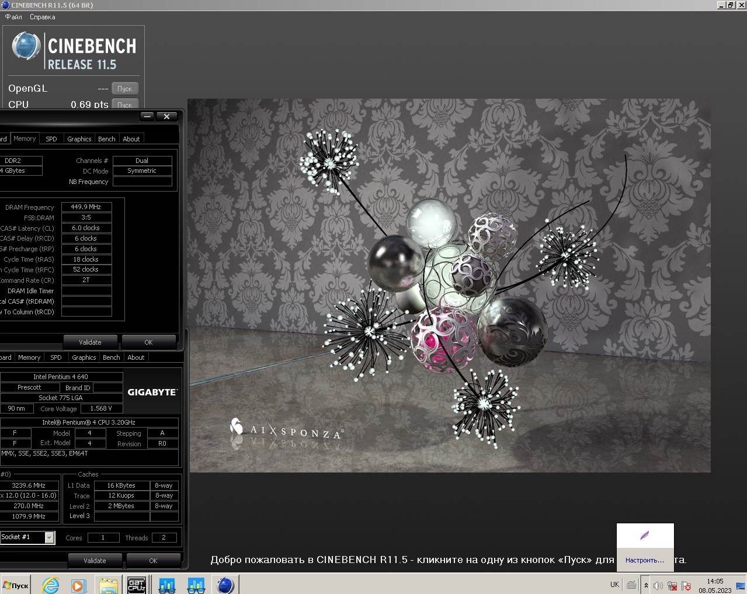Click the Socket 775 LGA package field

tap(61, 398)
